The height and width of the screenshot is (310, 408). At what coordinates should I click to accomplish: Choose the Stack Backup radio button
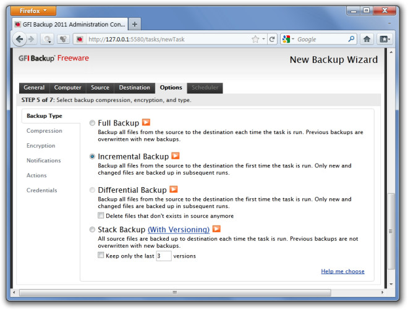(x=92, y=230)
